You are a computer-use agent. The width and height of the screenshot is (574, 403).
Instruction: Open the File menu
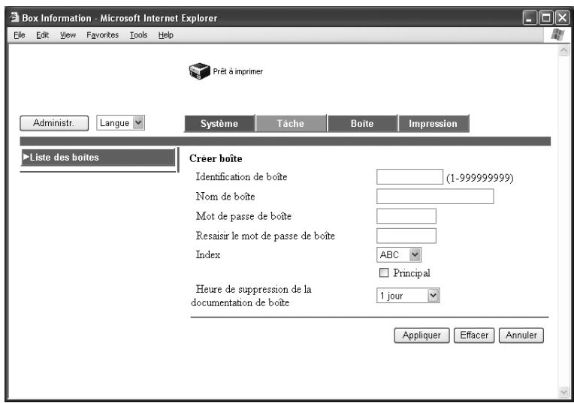click(x=20, y=35)
